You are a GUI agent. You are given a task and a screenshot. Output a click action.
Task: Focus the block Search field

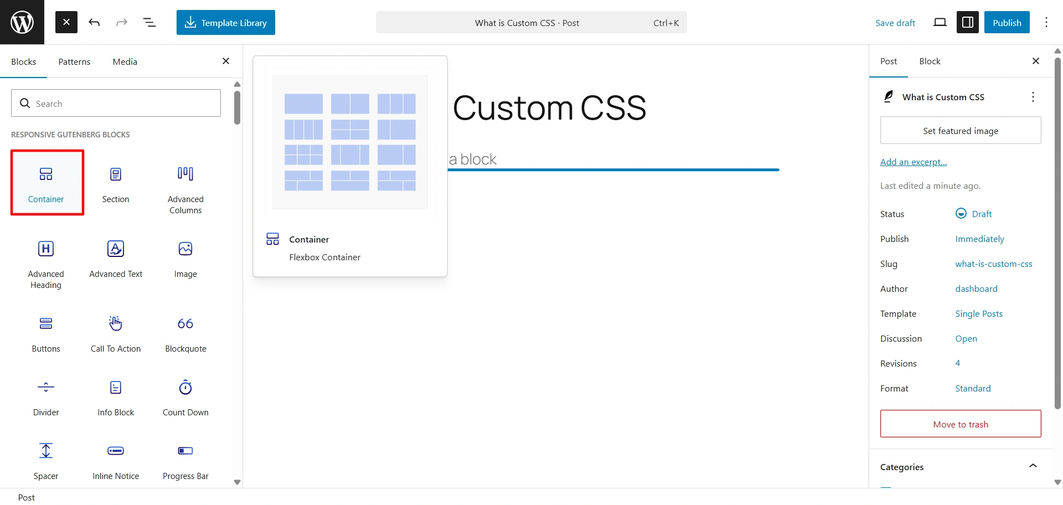116,103
